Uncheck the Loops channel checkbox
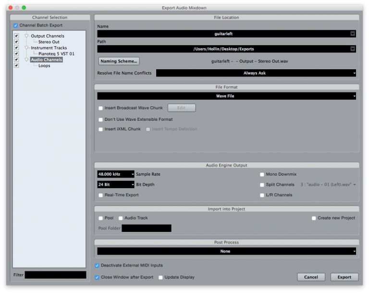The image size is (369, 293). pos(16,65)
